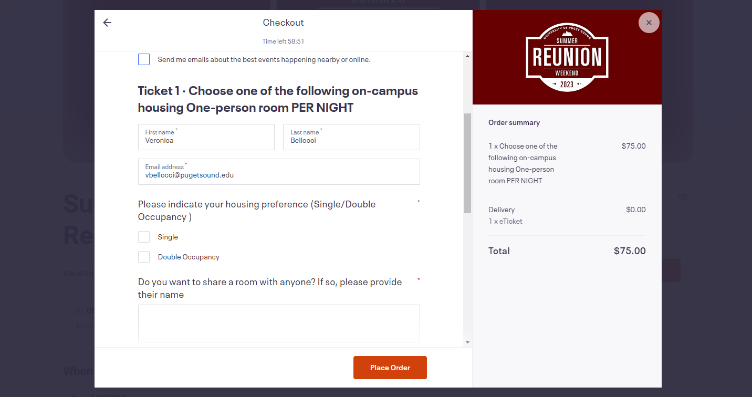Click the Order summary heading
The image size is (752, 397).
click(x=514, y=122)
